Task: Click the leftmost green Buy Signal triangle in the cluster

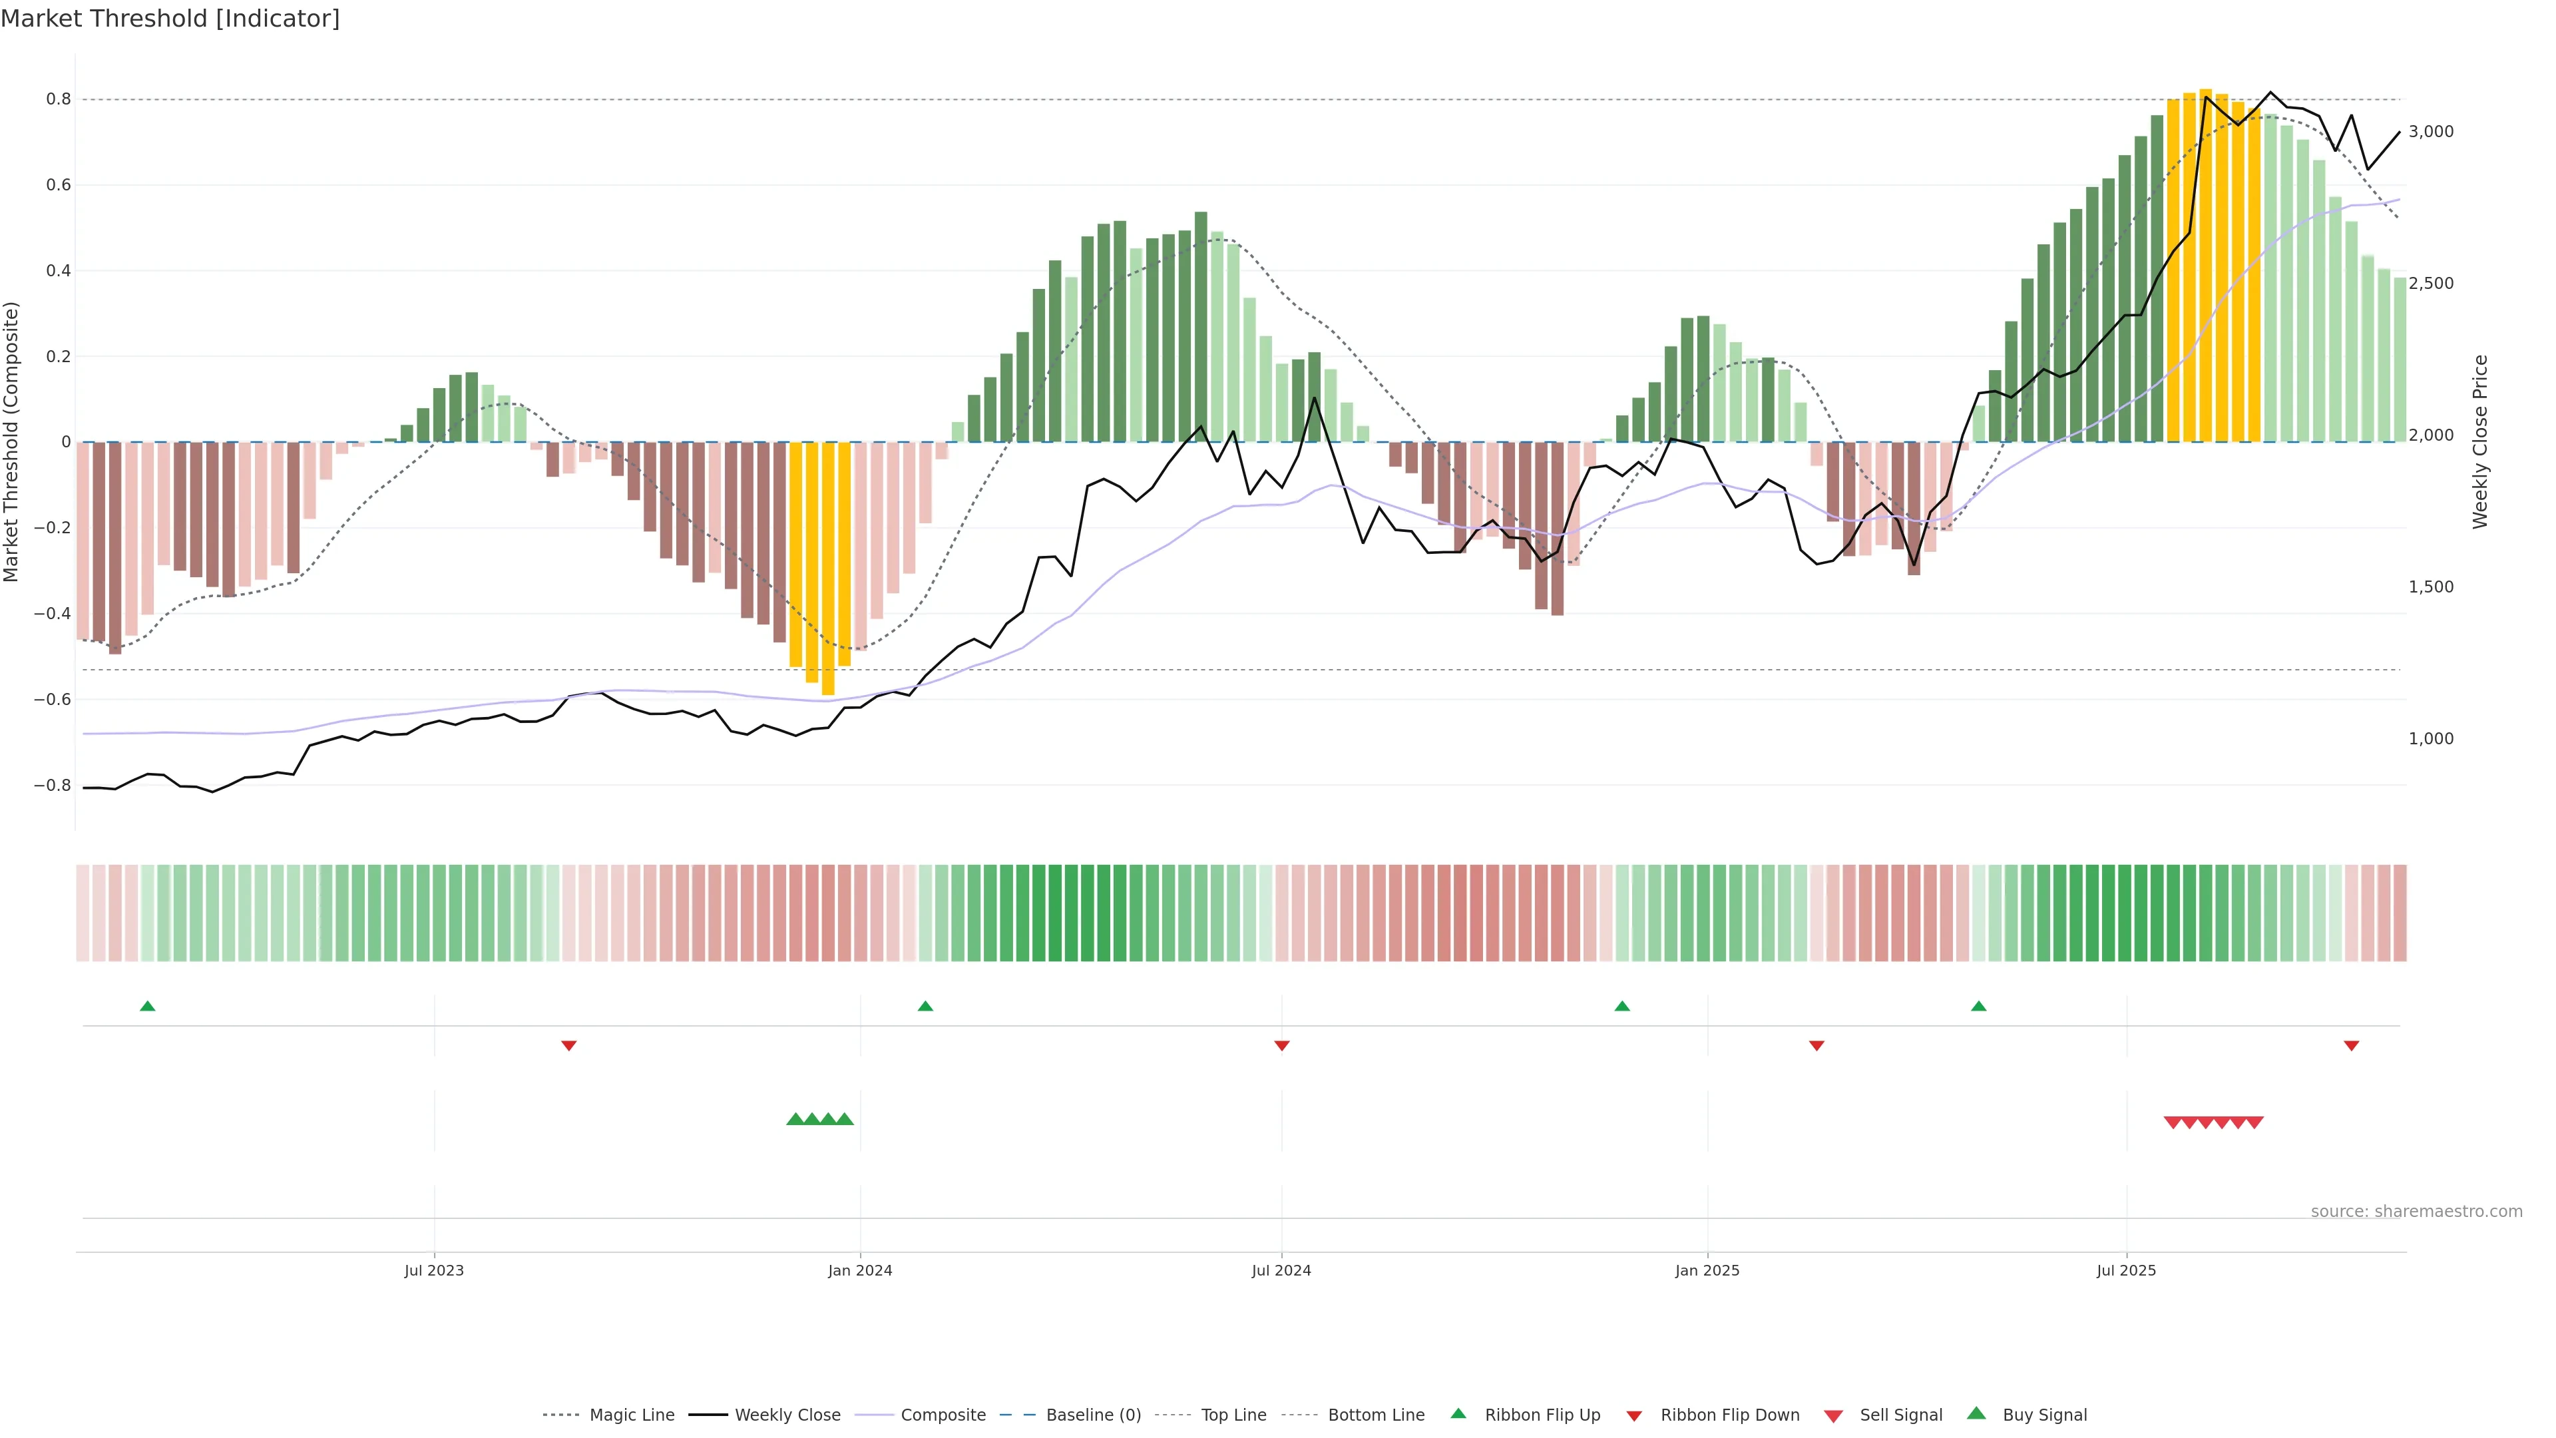Action: [795, 1119]
